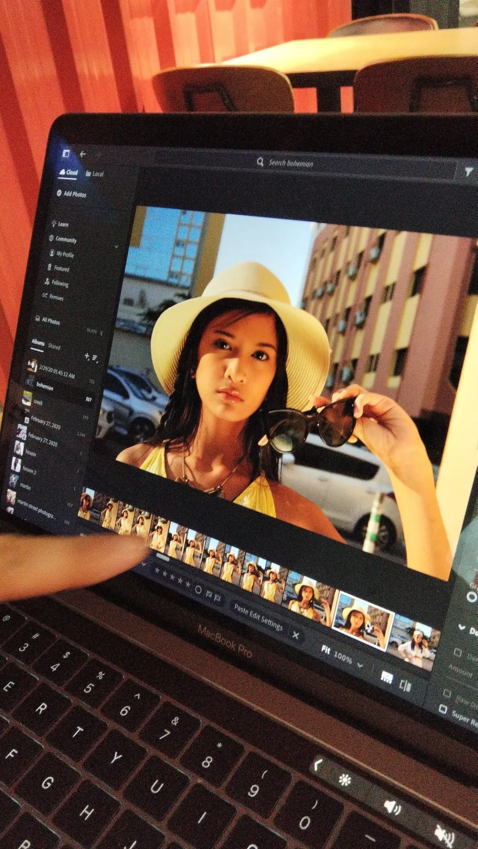Open the hosein album
The image size is (478, 849).
(x=31, y=453)
